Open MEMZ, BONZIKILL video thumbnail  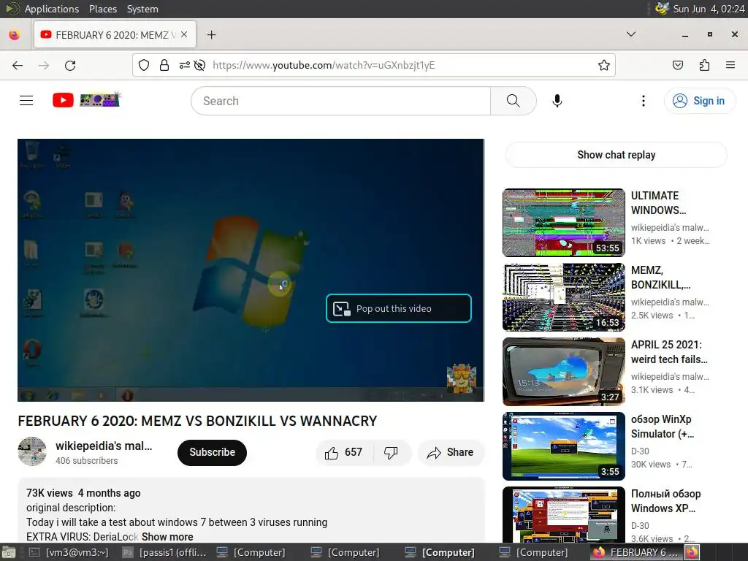point(563,297)
